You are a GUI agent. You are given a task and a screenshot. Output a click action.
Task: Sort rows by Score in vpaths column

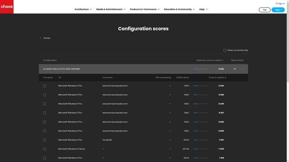coord(217,77)
